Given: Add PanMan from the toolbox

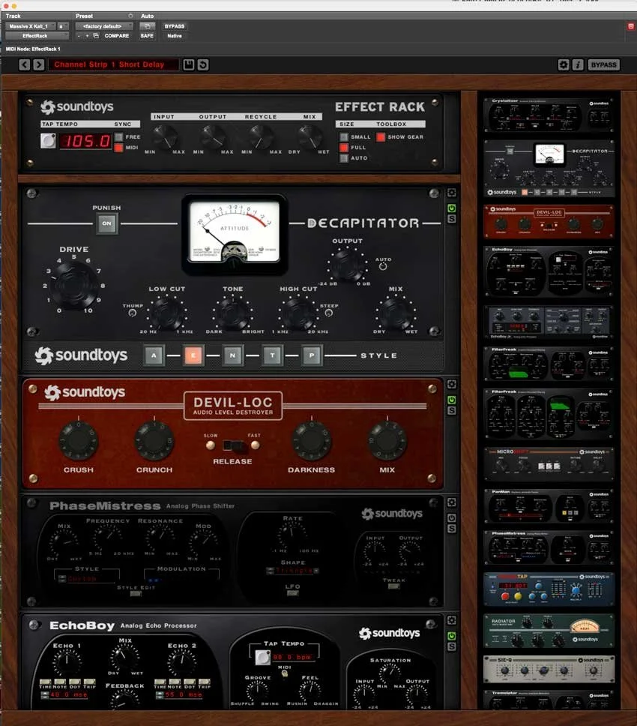Looking at the screenshot, I should click(x=549, y=505).
